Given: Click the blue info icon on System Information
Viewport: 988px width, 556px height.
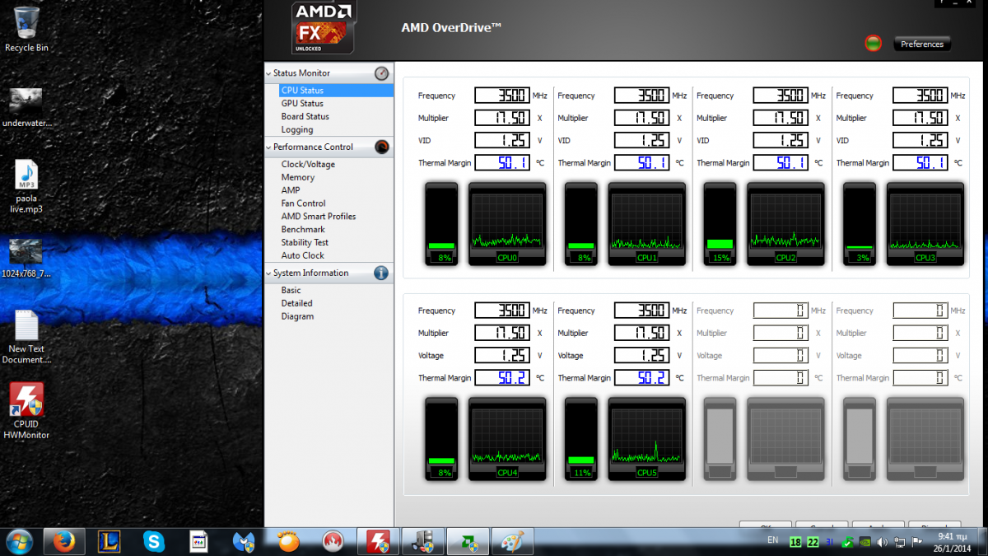Looking at the screenshot, I should click(x=381, y=273).
